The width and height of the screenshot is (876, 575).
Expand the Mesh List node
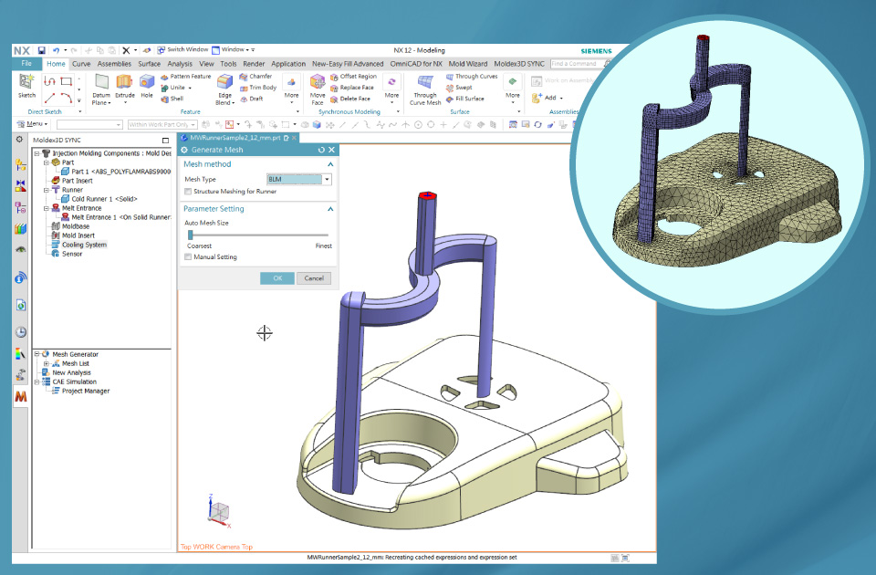47,364
